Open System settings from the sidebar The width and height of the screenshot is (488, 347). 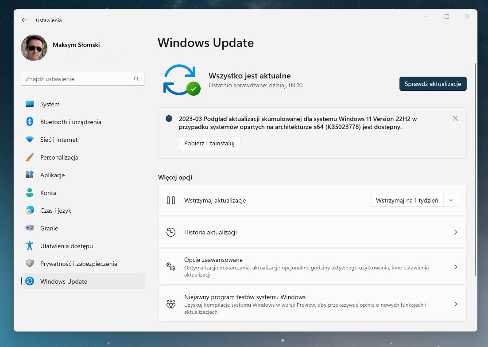pos(50,104)
